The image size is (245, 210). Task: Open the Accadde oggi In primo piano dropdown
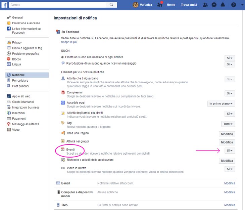pos(221,103)
